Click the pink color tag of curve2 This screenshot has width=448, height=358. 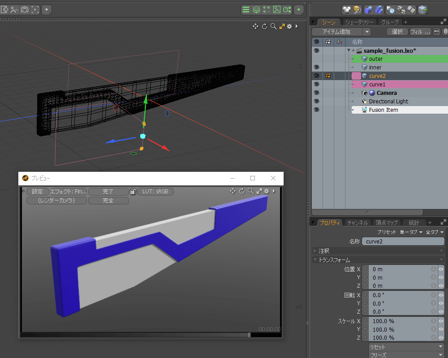point(356,76)
